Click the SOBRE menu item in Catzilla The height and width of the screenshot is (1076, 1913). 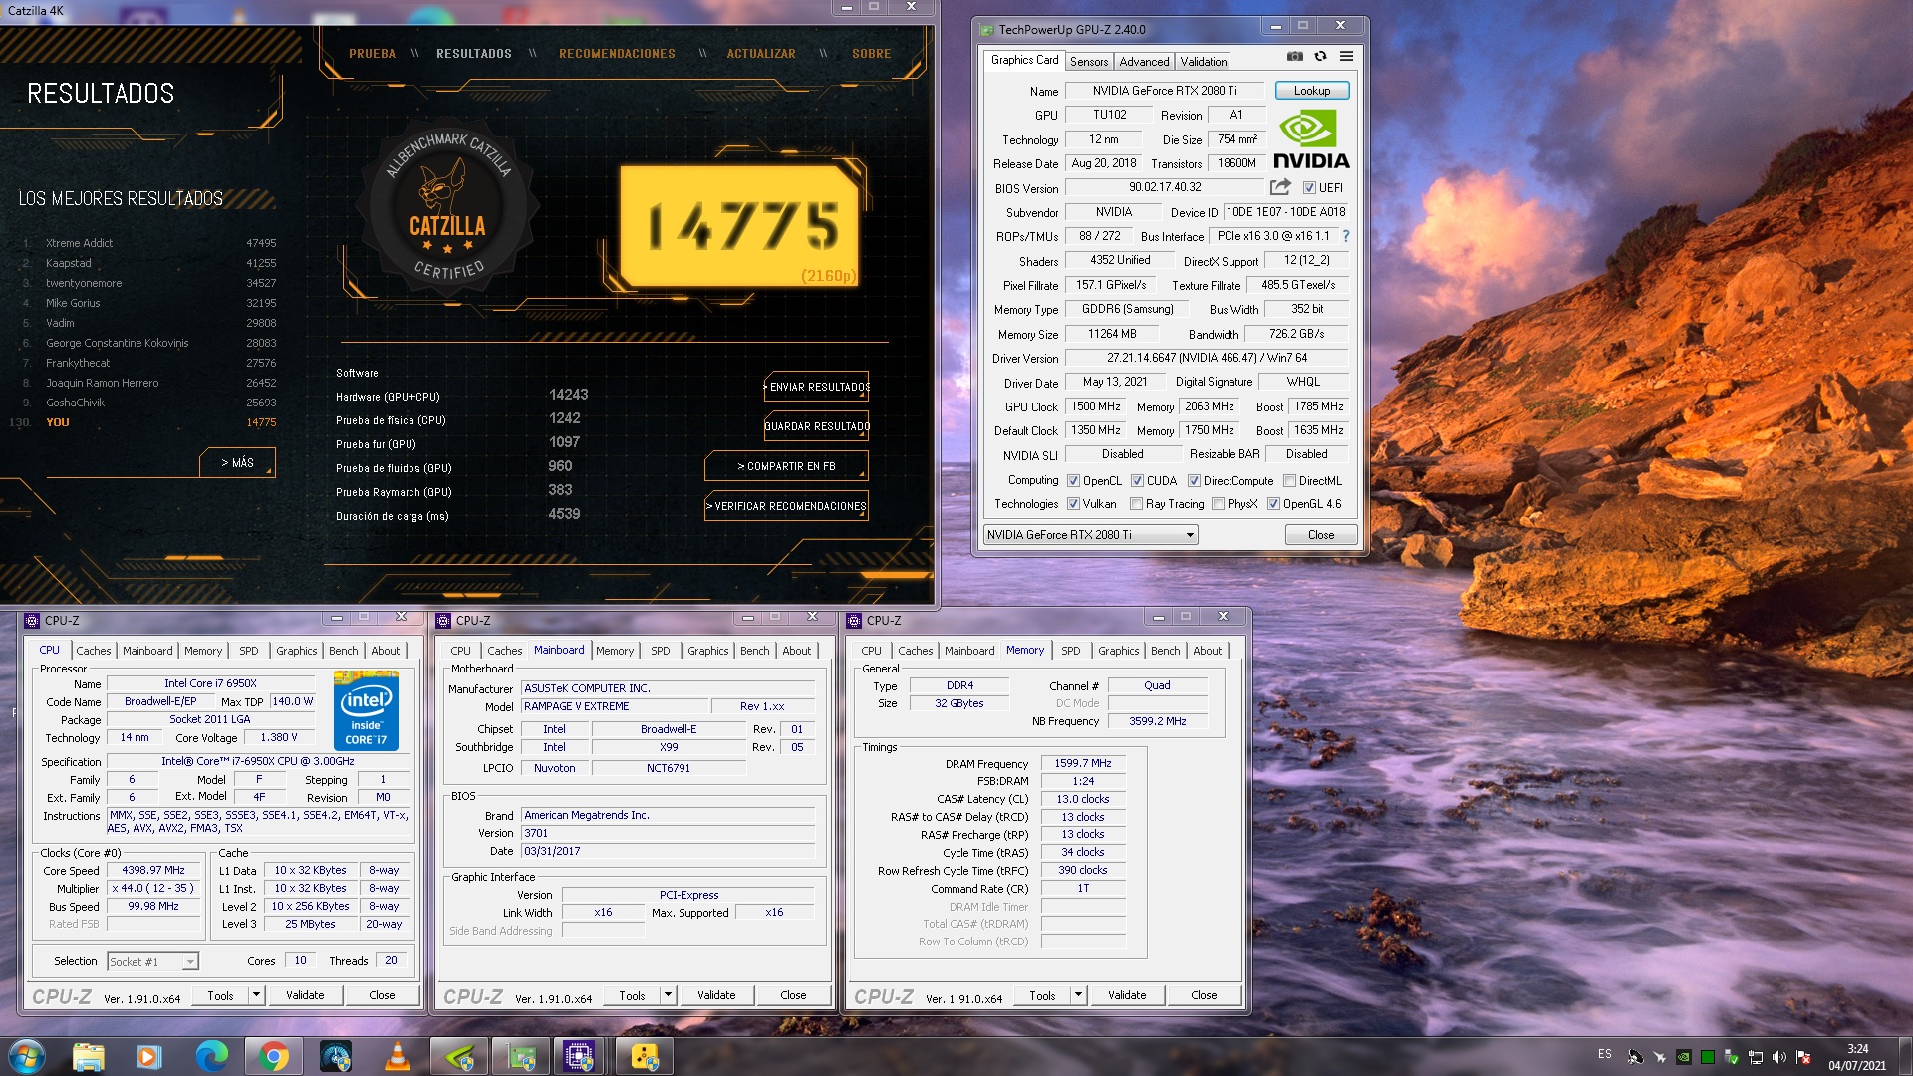click(x=871, y=54)
